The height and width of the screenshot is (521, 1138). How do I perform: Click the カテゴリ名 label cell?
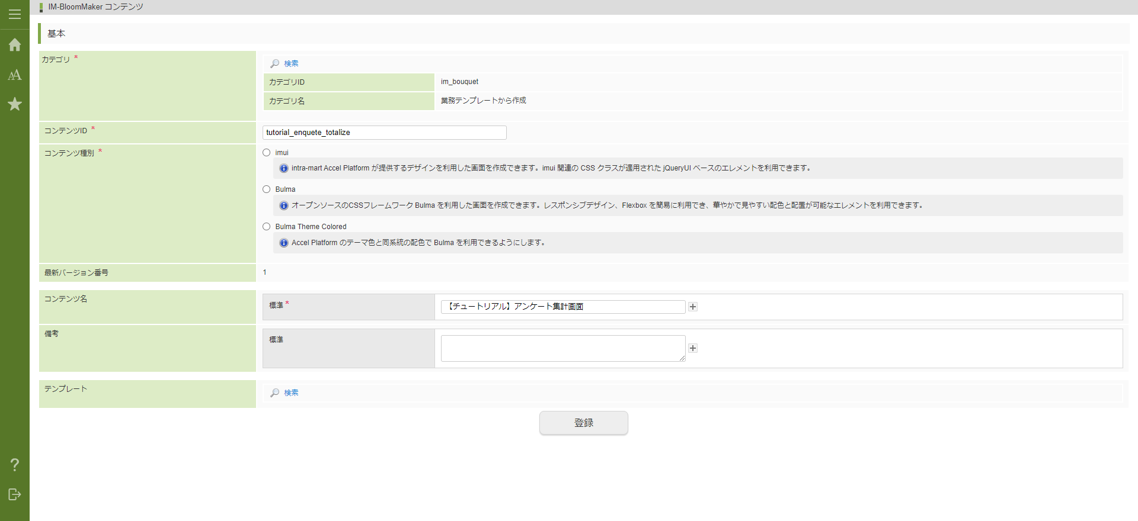click(x=349, y=101)
